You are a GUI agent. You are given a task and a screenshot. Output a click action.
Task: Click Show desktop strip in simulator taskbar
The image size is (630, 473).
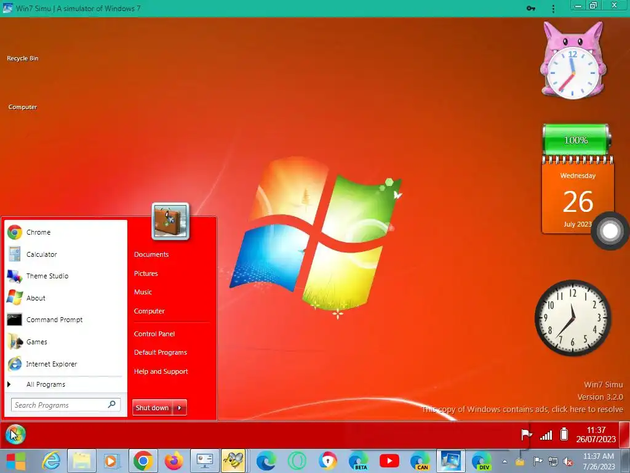coord(624,434)
